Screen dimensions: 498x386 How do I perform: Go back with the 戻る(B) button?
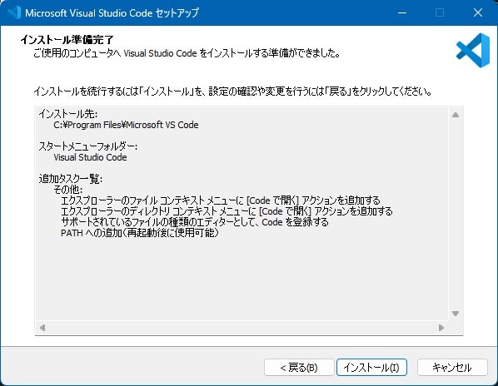(x=299, y=368)
